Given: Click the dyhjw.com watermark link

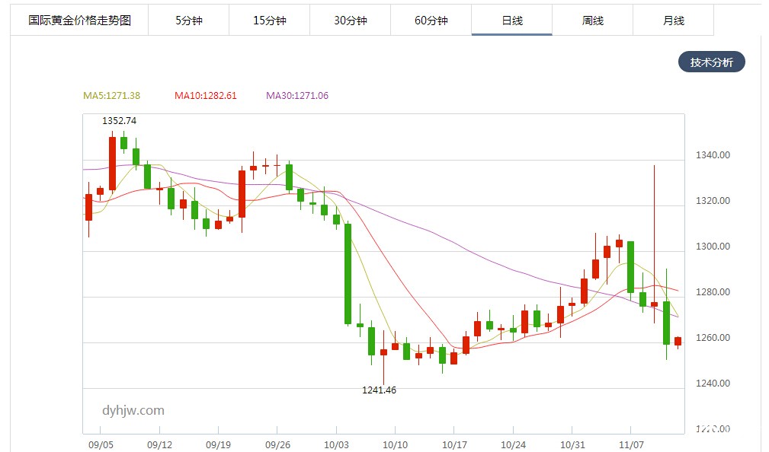Looking at the screenshot, I should [133, 410].
